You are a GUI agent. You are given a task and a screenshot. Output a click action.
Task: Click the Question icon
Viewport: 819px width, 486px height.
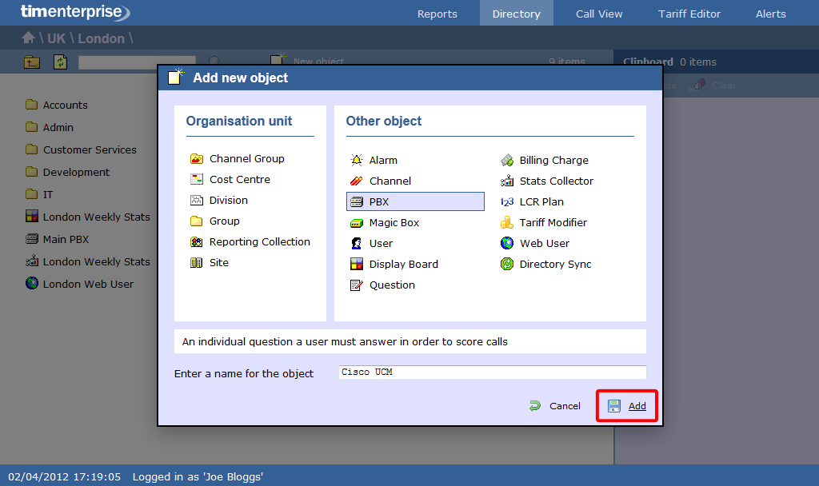click(357, 285)
